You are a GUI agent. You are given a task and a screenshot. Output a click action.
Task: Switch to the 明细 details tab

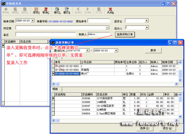55,89
